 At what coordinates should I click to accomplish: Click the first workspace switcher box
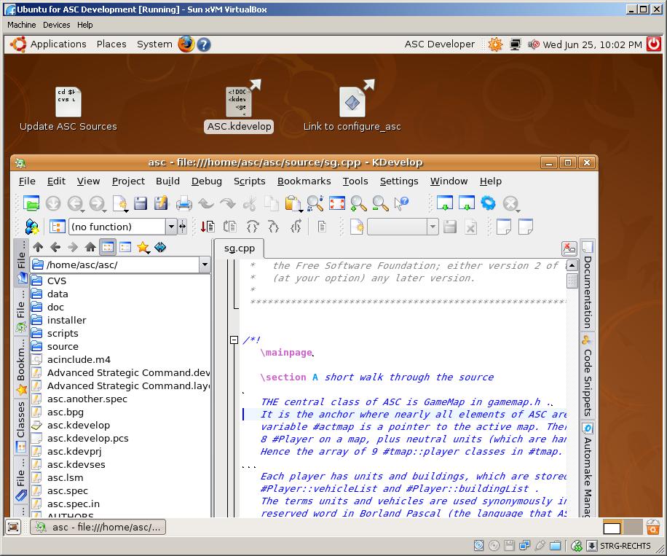612,528
